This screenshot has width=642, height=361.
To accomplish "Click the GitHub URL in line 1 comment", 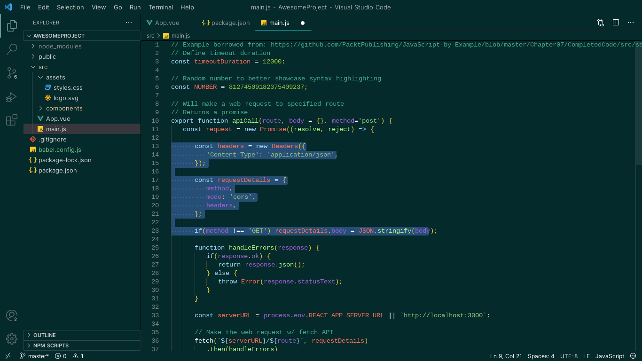I will tap(456, 44).
